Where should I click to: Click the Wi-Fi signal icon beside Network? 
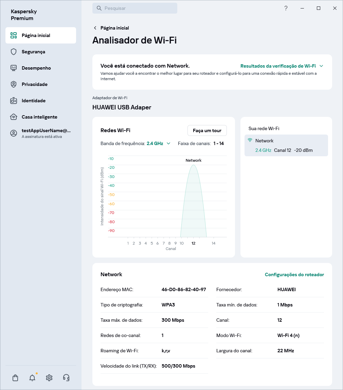(x=250, y=140)
